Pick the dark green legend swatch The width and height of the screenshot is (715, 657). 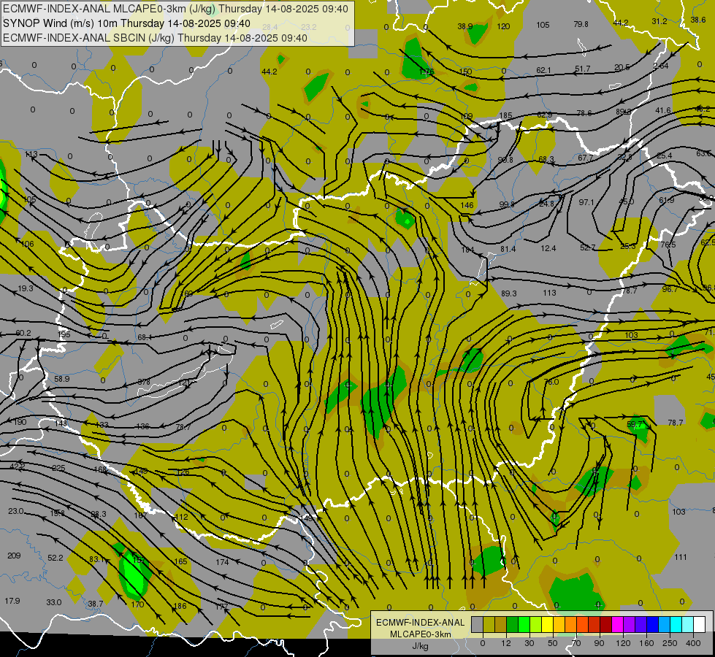(x=513, y=625)
